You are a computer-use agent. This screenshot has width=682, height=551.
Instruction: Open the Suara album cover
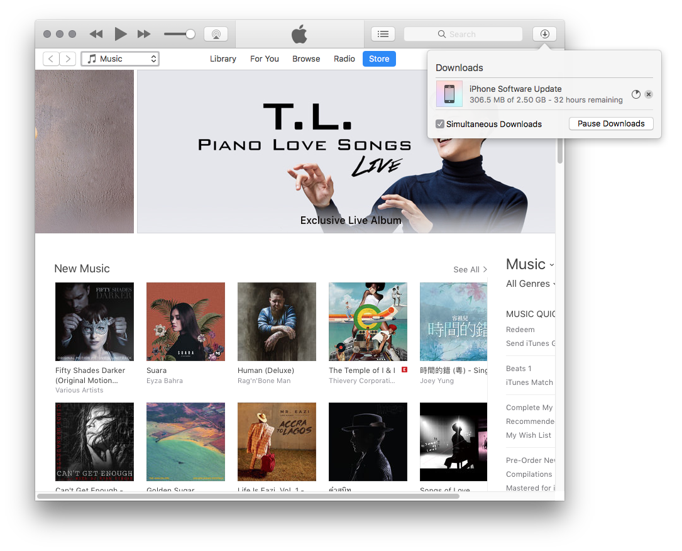click(x=185, y=321)
